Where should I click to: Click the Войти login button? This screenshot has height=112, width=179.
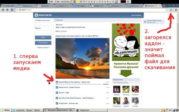click(x=43, y=37)
